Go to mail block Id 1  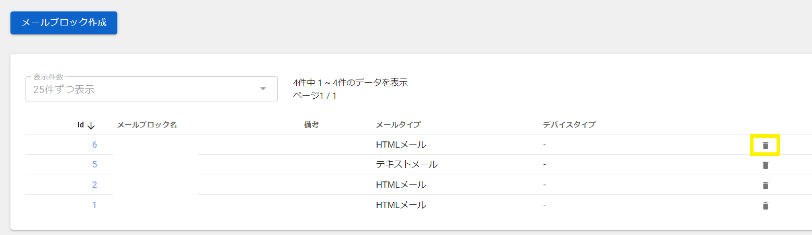pyautogui.click(x=94, y=205)
